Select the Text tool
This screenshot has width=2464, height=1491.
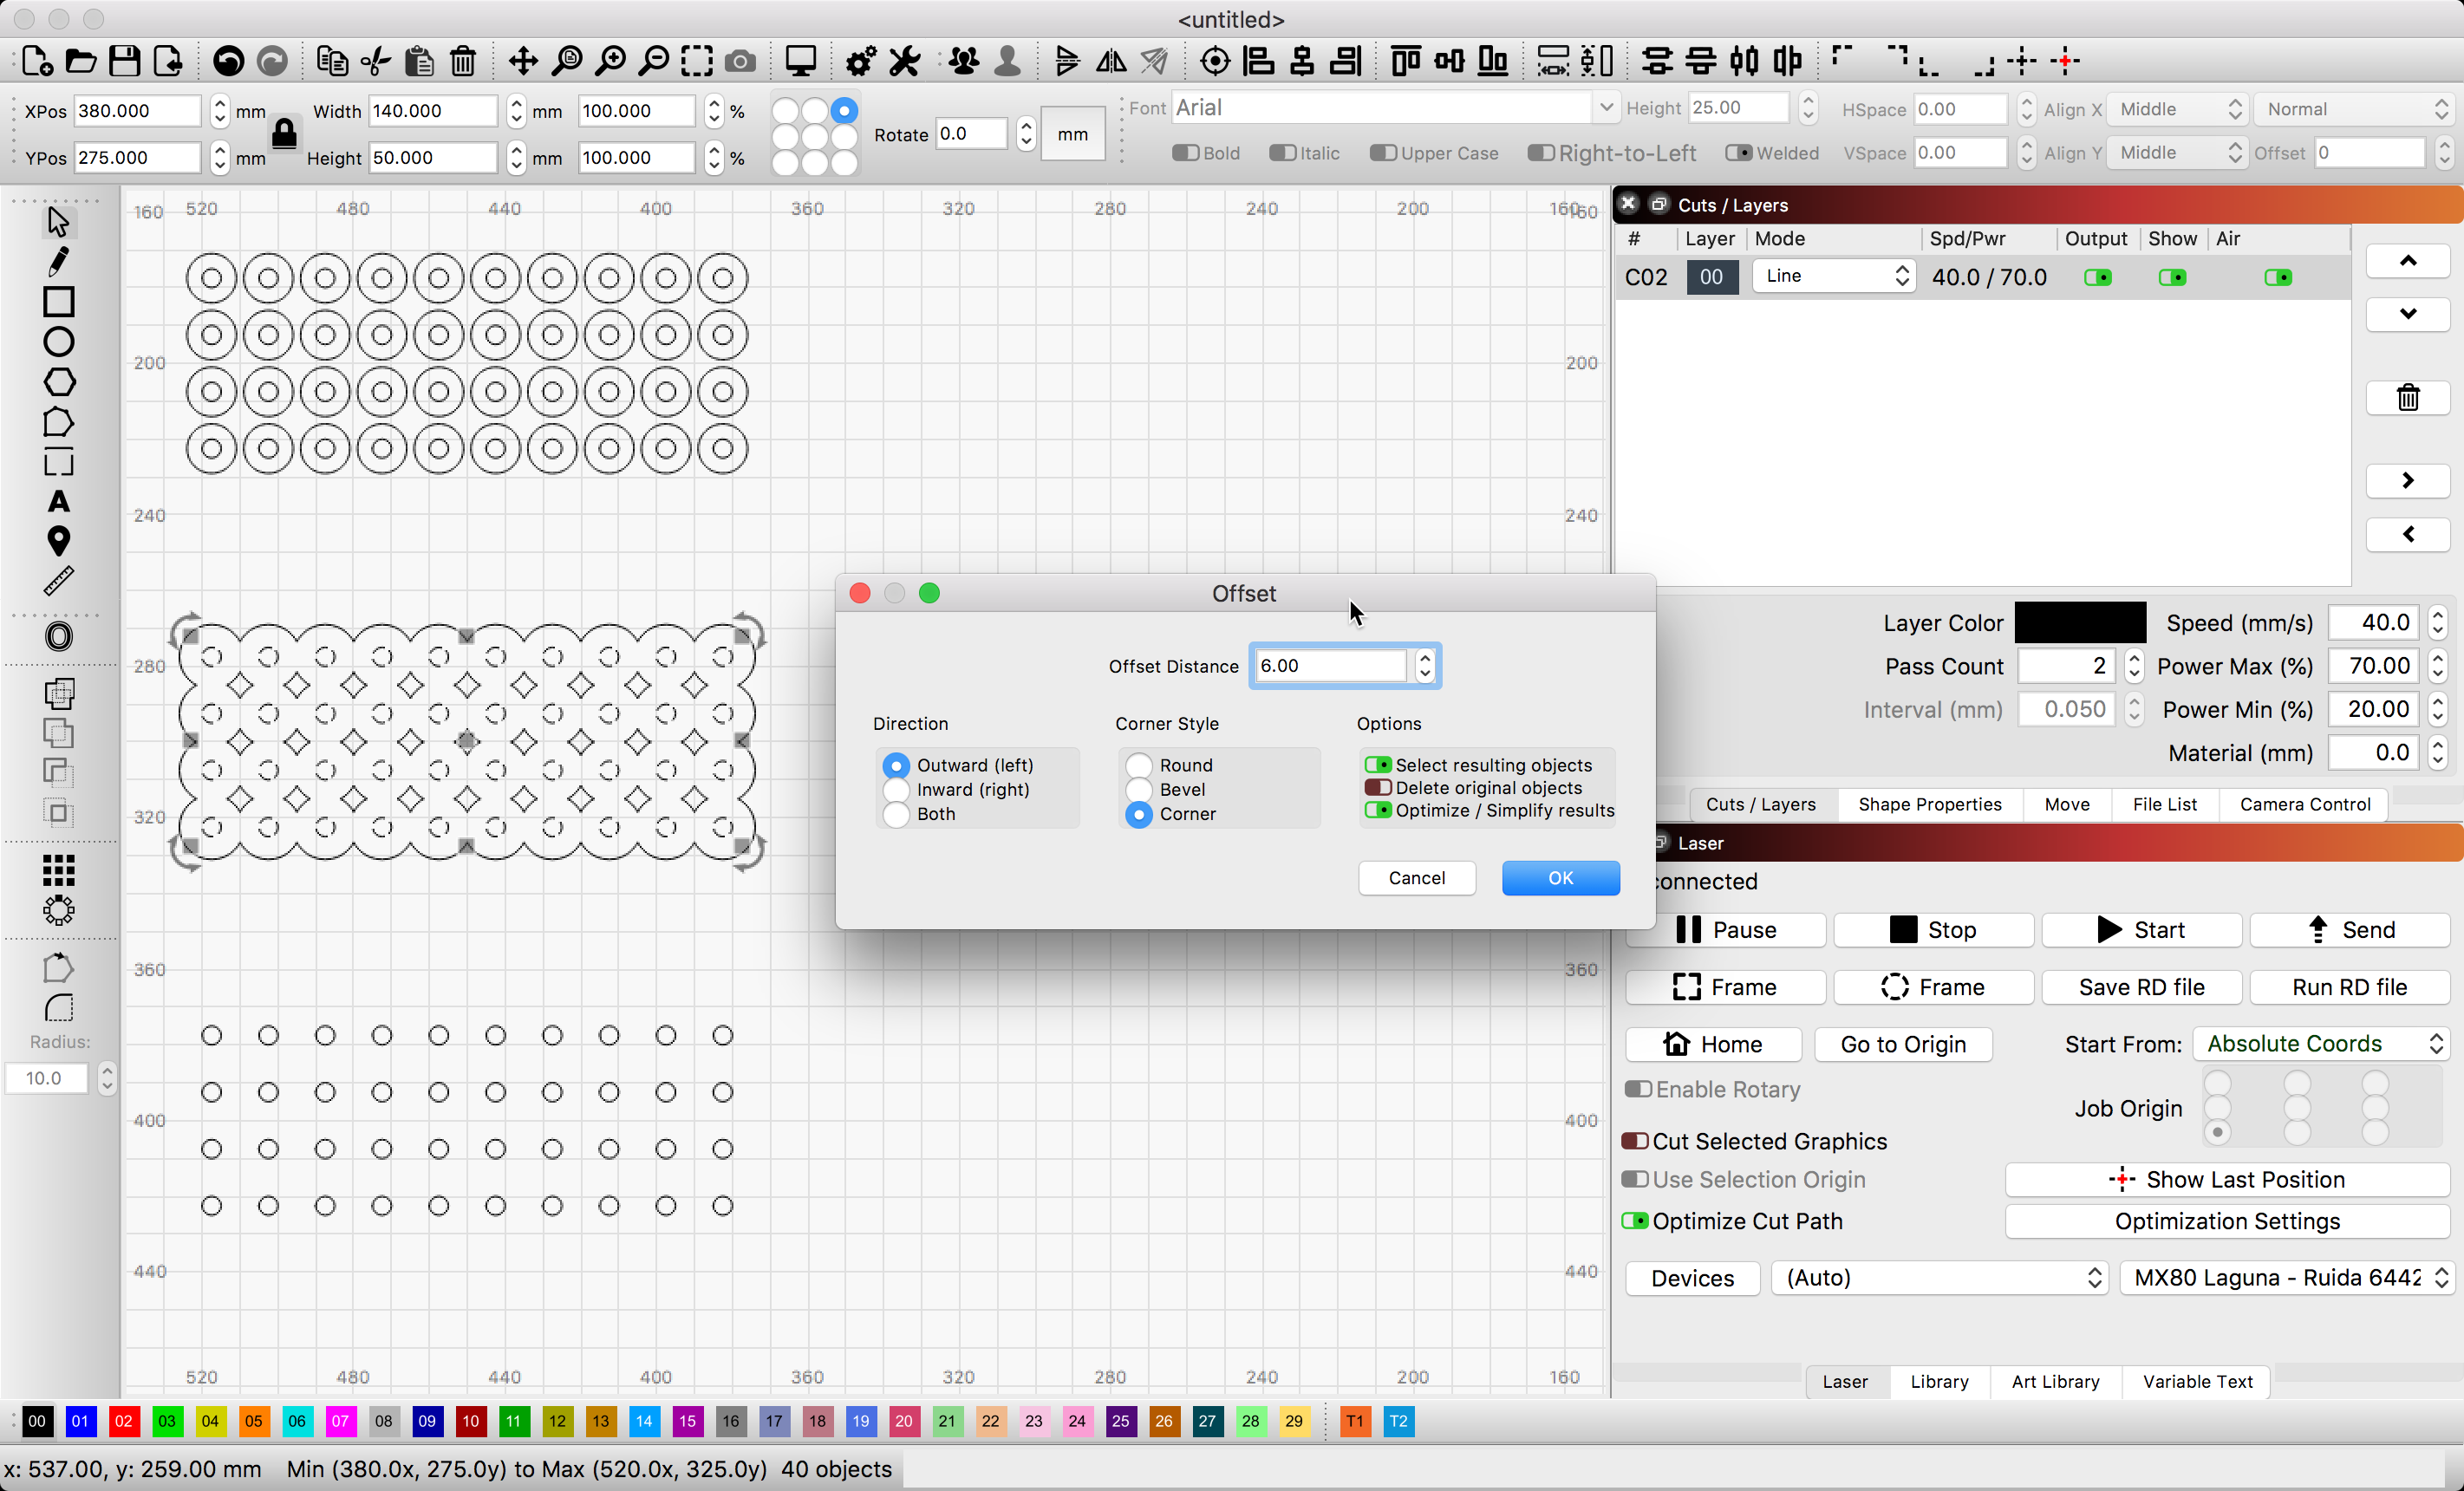(x=58, y=501)
